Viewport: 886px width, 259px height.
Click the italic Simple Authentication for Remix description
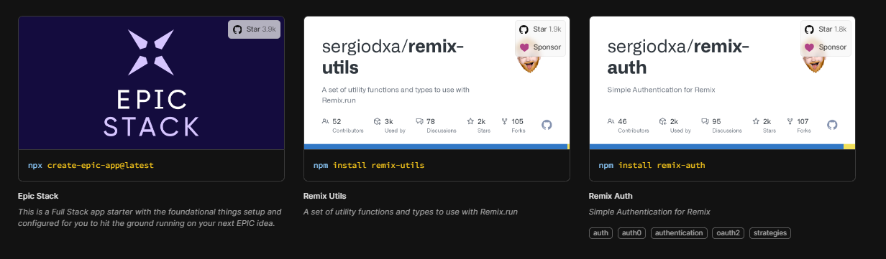[x=649, y=212]
